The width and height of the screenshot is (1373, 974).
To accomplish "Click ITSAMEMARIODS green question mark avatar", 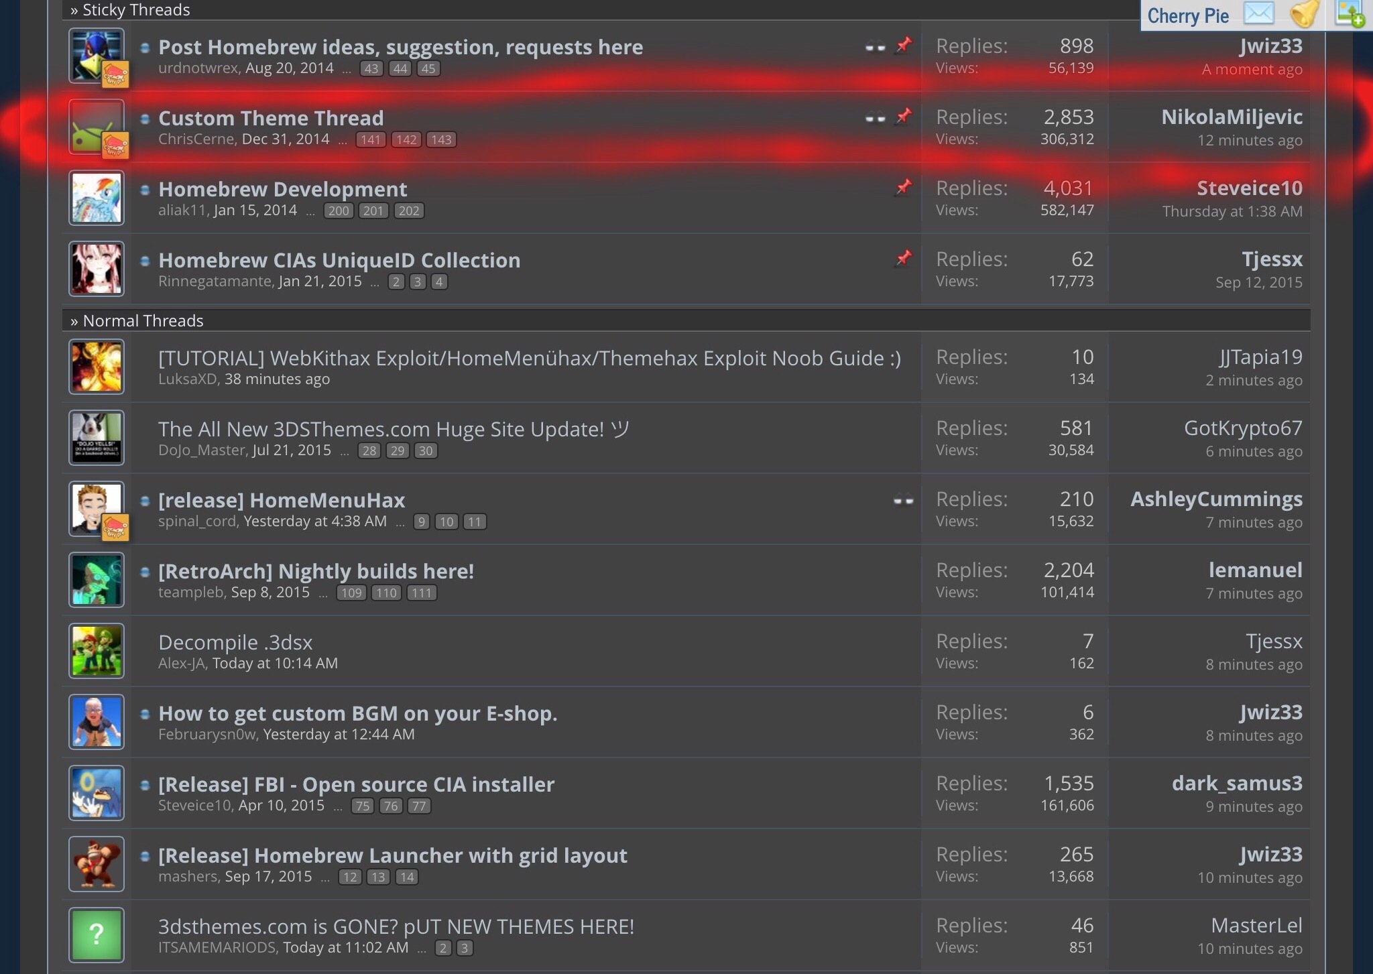I will [97, 935].
